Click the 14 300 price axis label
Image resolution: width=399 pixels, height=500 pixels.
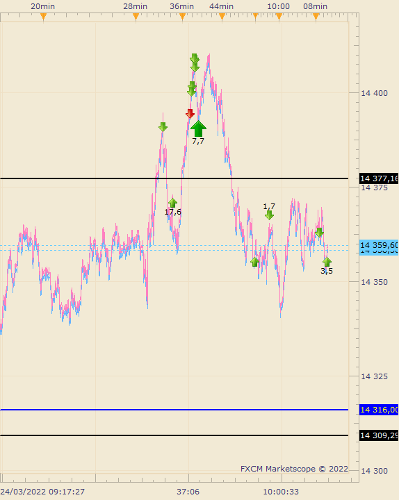coord(374,471)
